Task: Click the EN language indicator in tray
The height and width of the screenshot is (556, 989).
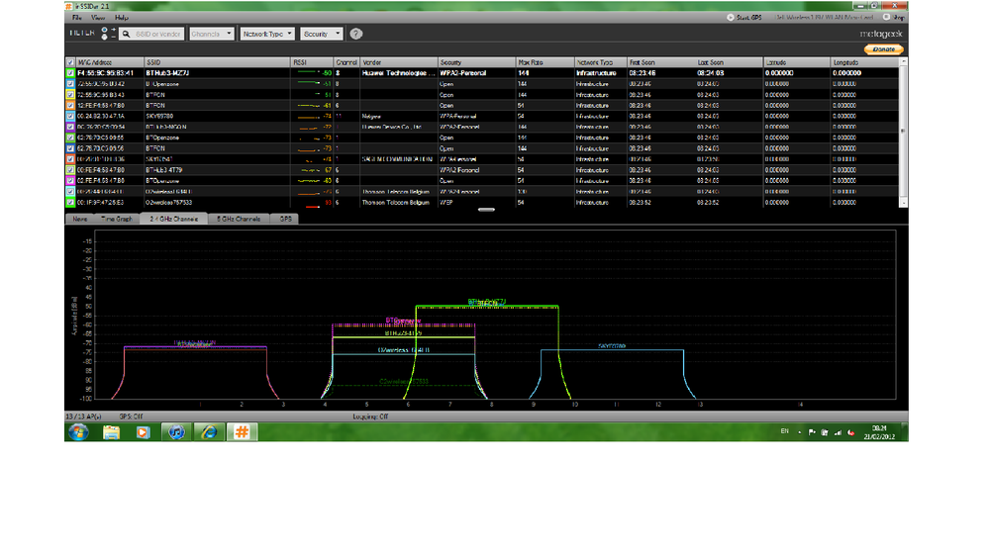Action: (x=785, y=431)
